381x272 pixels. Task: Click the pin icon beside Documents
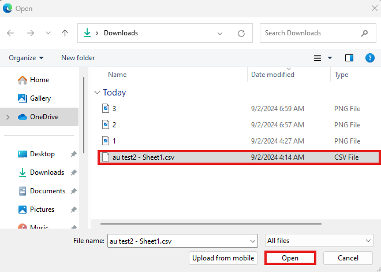(x=74, y=191)
